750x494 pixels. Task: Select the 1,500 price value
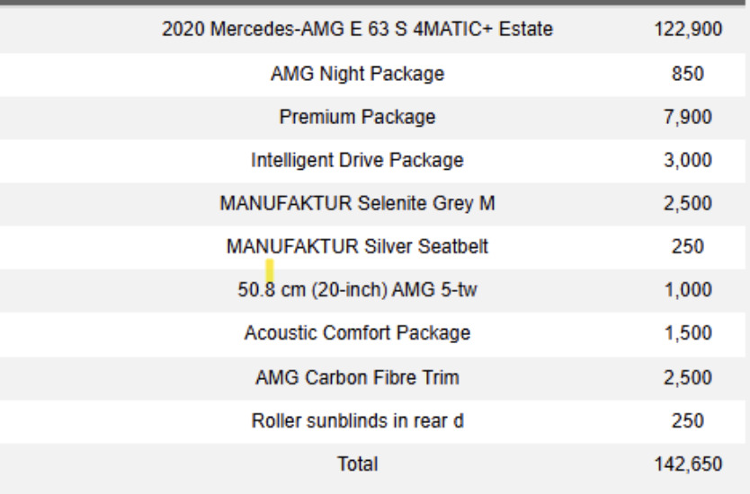(688, 333)
